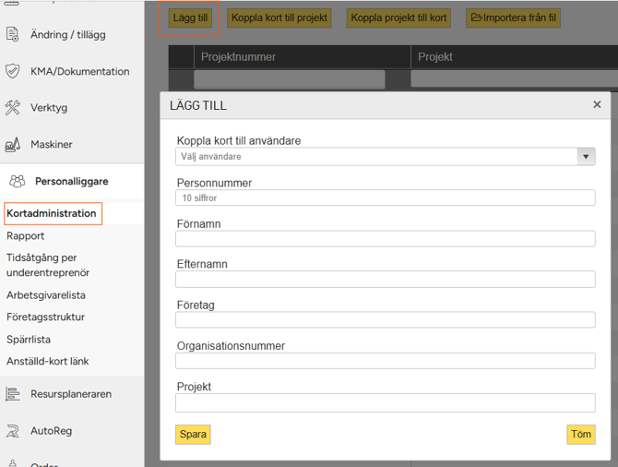The width and height of the screenshot is (618, 467).
Task: Click the Maskiner excavator icon
Action: 13,145
